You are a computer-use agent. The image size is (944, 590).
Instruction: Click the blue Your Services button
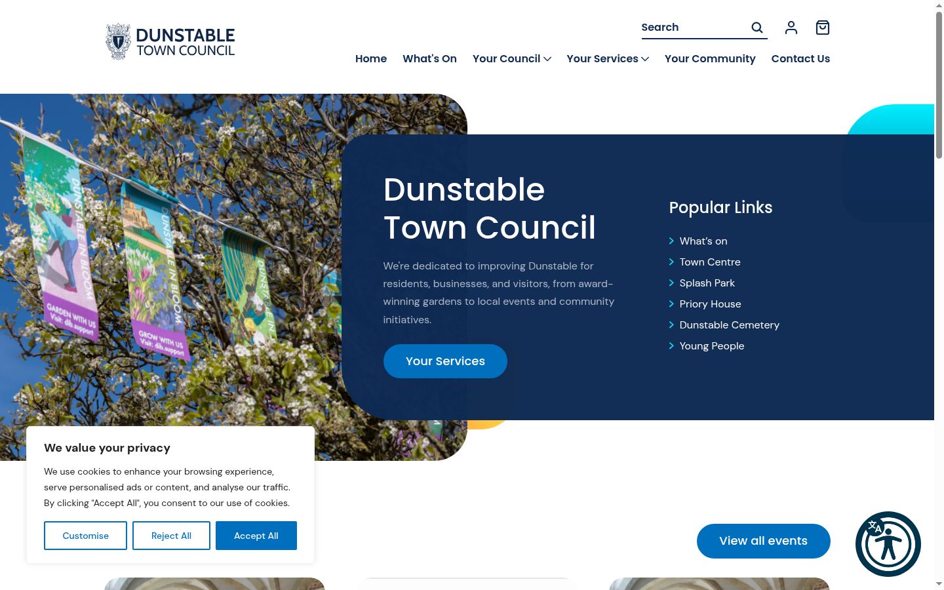(x=445, y=361)
